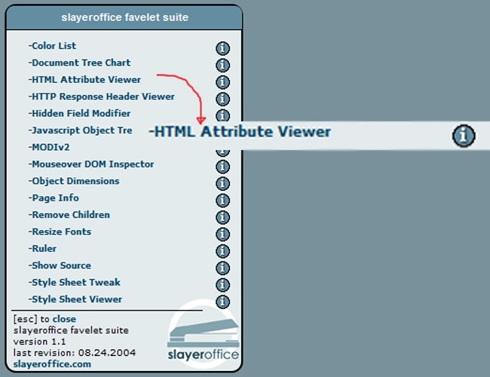Open the Hidden Field Modifier favelet
Viewport: 490px width, 377px height.
(79, 113)
